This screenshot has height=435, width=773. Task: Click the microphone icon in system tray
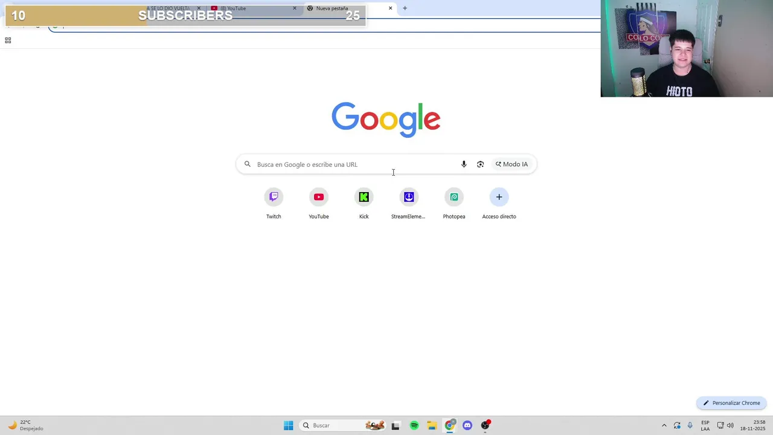pyautogui.click(x=690, y=425)
